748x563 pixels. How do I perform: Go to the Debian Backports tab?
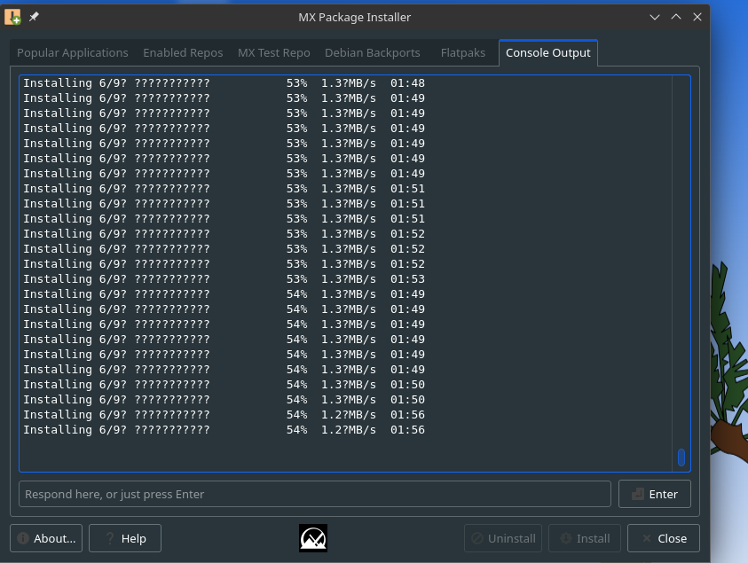tap(373, 53)
